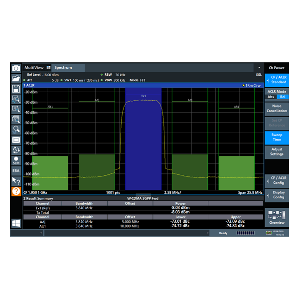Click the Mode FFT setting
Viewport: 299px width, 299px height.
[x=138, y=80]
